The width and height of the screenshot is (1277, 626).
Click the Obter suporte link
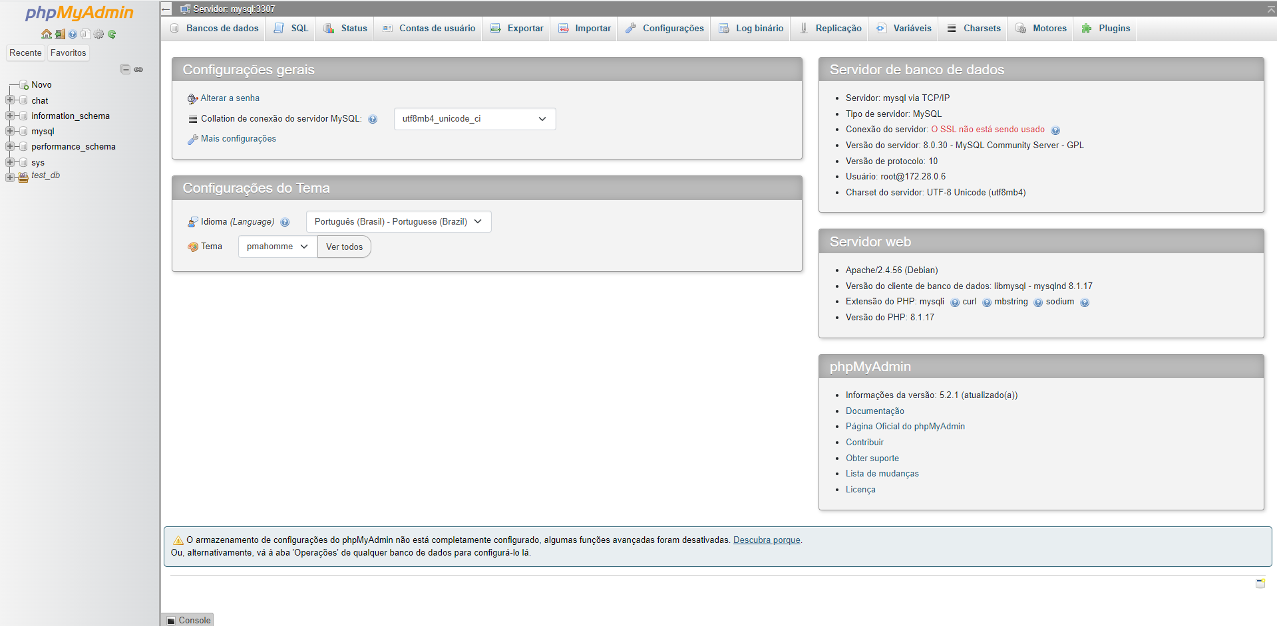click(x=872, y=459)
